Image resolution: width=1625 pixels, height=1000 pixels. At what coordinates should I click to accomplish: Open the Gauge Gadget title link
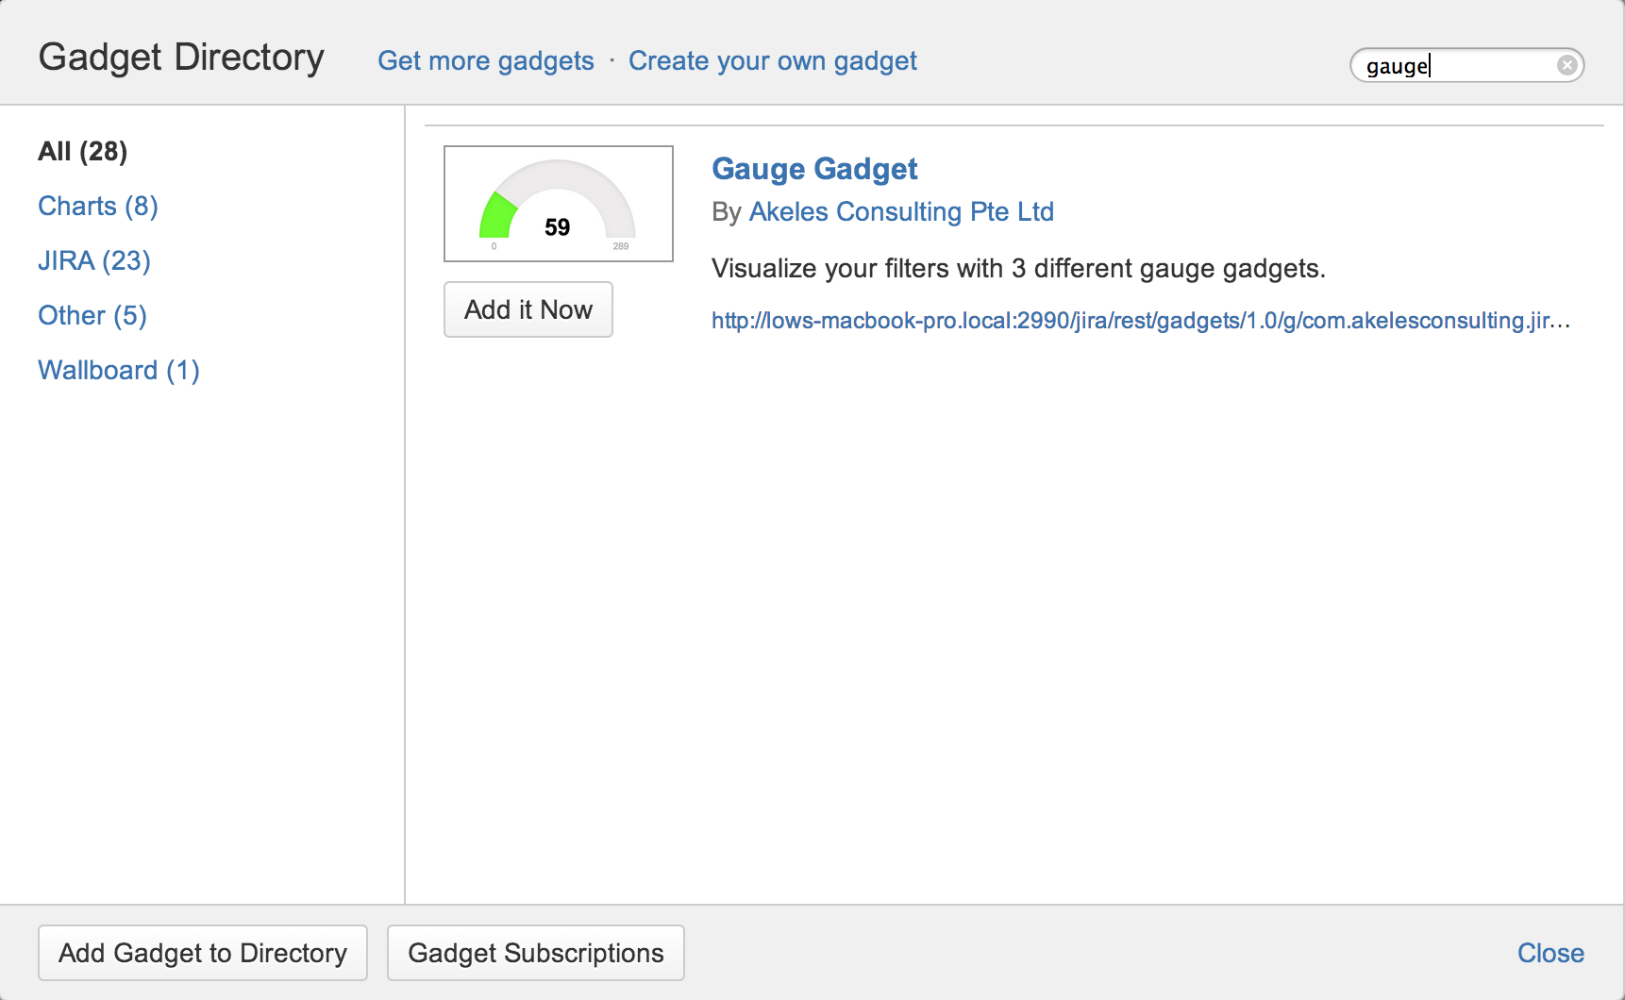(x=813, y=169)
